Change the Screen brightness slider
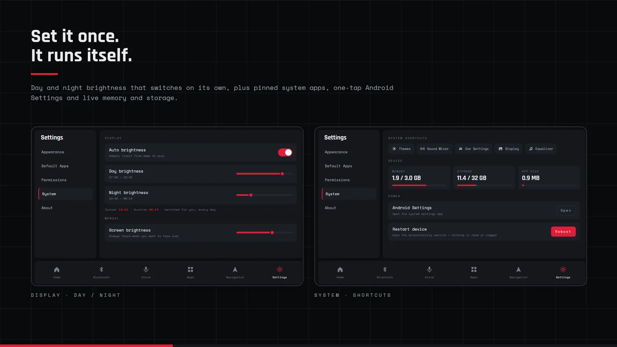617x347 pixels. tap(264, 233)
